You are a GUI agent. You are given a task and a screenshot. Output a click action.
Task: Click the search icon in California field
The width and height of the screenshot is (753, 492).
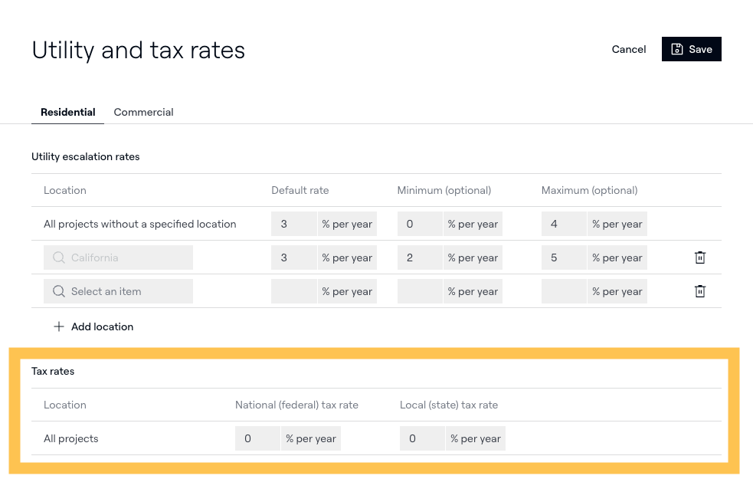click(59, 257)
